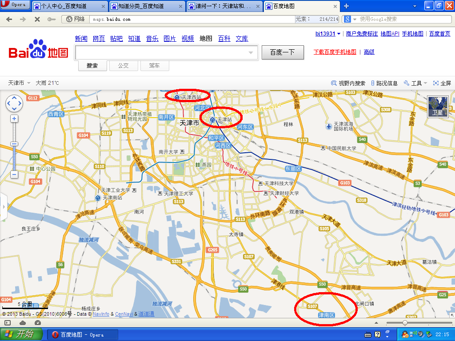
Task: Click 百度一下 search button
Action: [x=283, y=52]
